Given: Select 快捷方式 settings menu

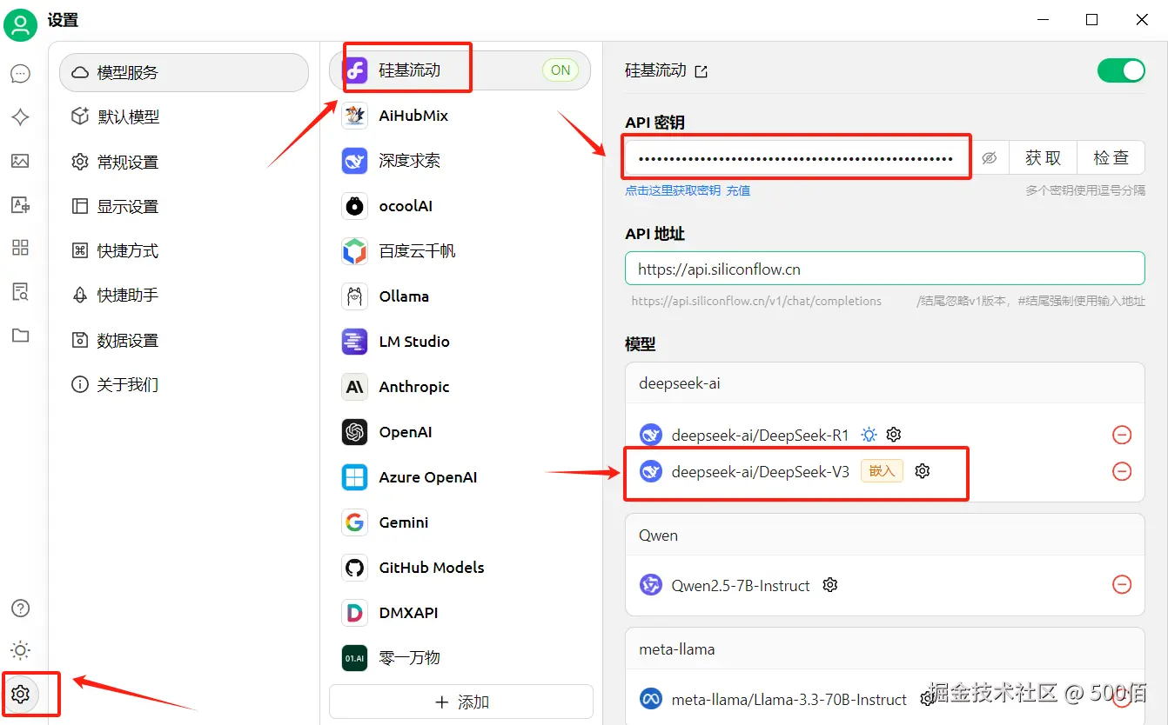Looking at the screenshot, I should coord(184,250).
